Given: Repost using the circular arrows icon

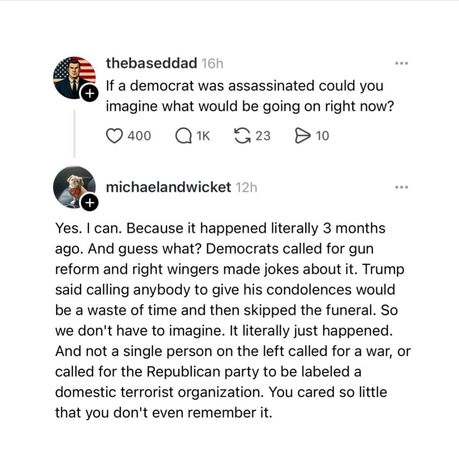Looking at the screenshot, I should 242,136.
